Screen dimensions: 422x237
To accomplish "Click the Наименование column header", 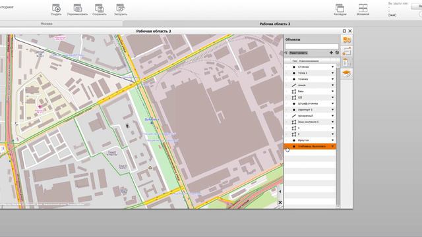I will pos(309,61).
